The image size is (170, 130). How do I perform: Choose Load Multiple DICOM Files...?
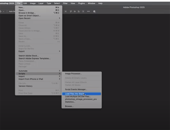pyautogui.click(x=82, y=97)
